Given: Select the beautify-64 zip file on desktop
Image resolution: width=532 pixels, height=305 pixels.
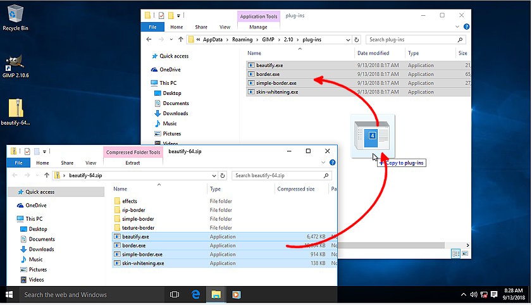Looking at the screenshot, I should click(x=15, y=111).
